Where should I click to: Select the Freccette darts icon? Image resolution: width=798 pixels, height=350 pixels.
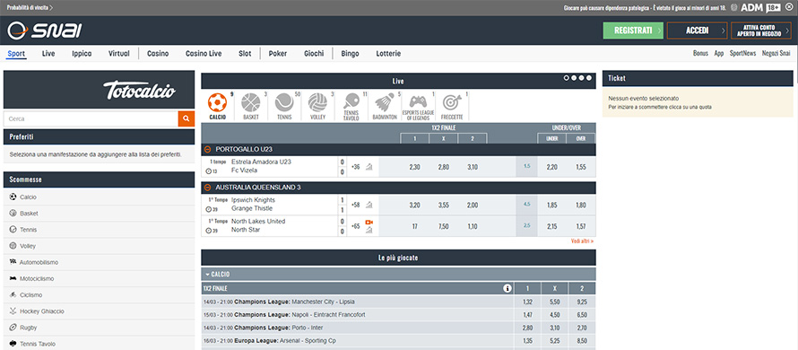pyautogui.click(x=452, y=106)
